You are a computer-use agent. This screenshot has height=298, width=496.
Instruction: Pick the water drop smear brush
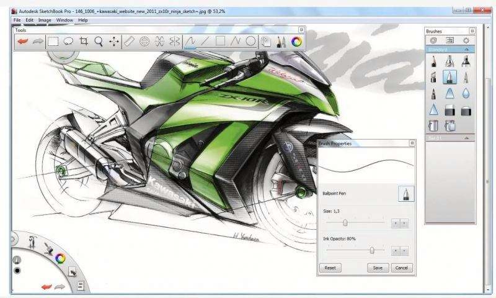pos(465,94)
